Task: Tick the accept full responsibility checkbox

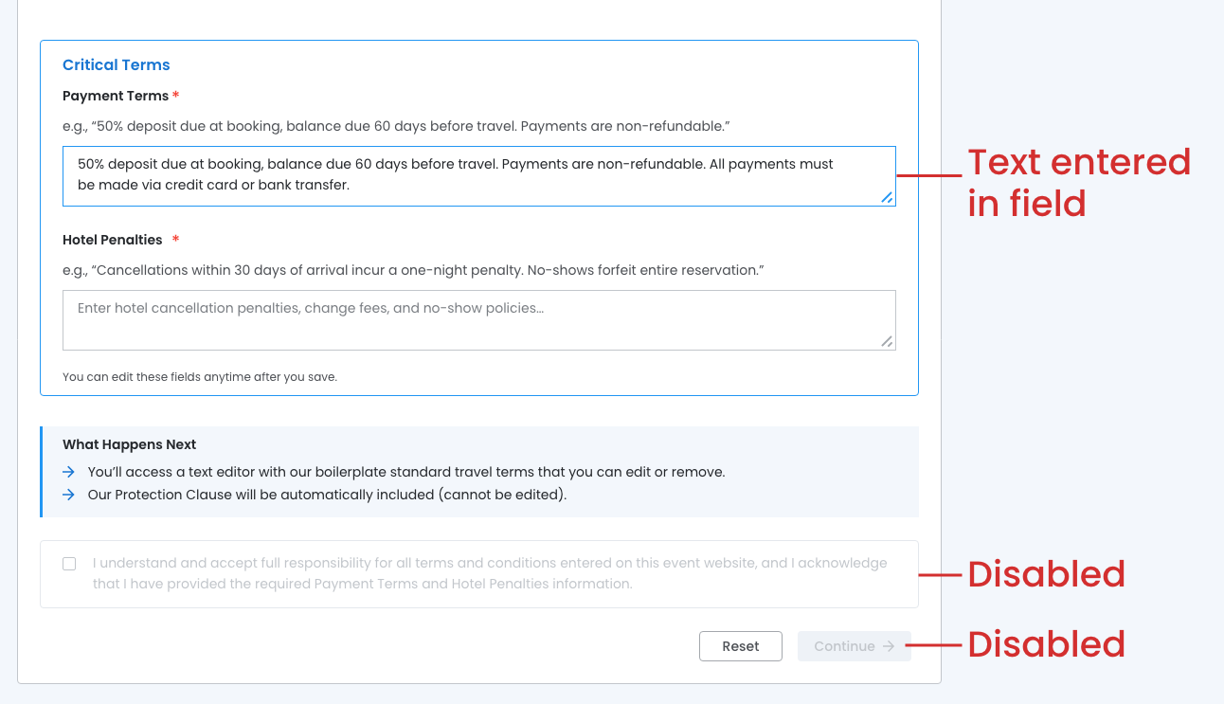Action: 69,564
